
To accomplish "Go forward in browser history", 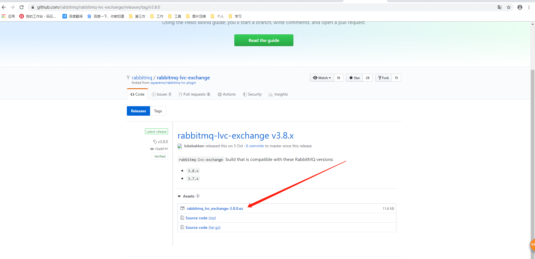I will [13, 7].
